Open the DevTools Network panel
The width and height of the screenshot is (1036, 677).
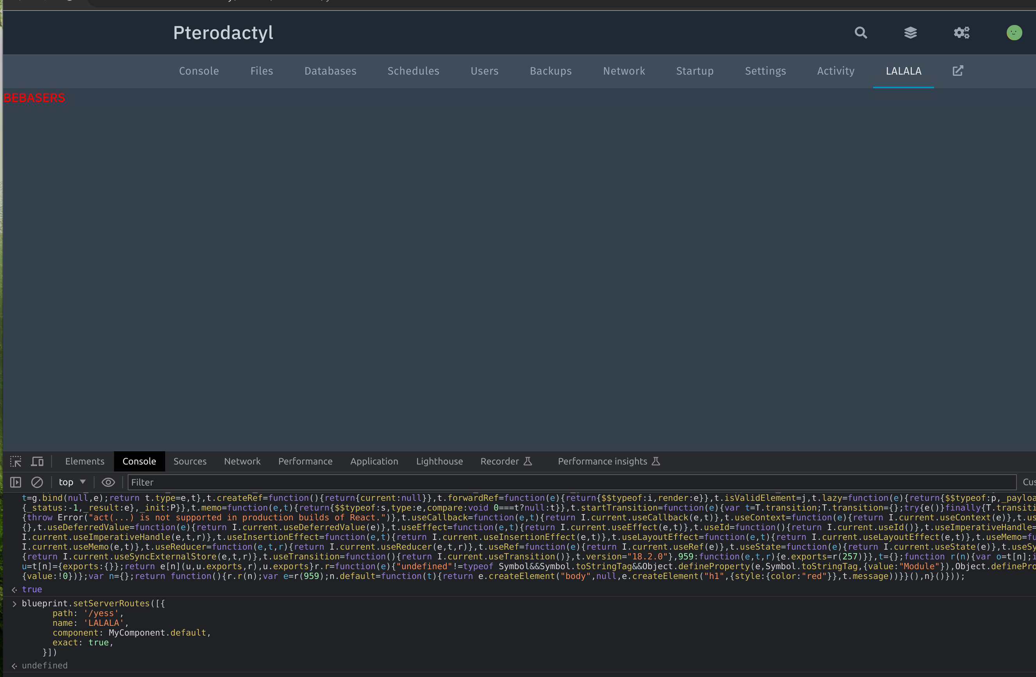(x=243, y=461)
